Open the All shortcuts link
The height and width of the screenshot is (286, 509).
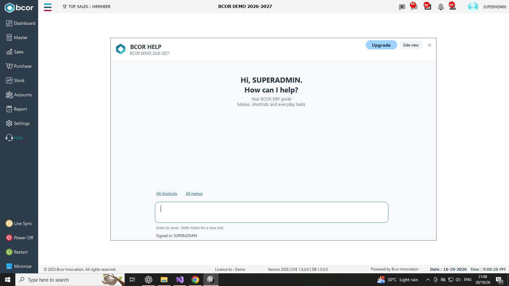[x=167, y=194]
